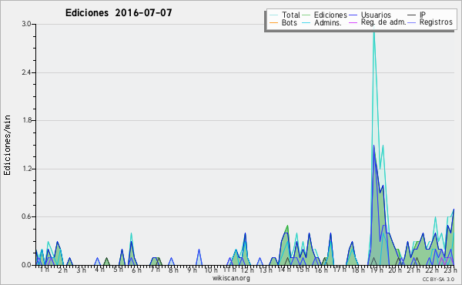Click the 2.4 y-axis value
This screenshot has height=285, width=462.
(x=26, y=72)
